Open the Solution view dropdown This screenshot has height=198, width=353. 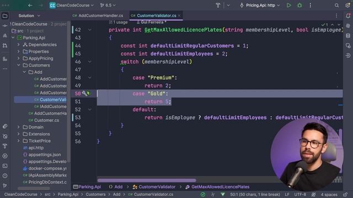pos(29,16)
